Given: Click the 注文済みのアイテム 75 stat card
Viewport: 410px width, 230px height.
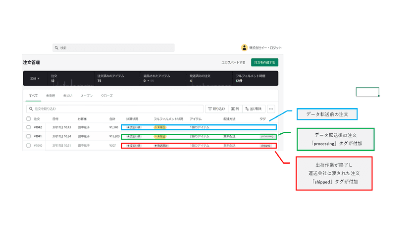Looking at the screenshot, I should [x=117, y=78].
